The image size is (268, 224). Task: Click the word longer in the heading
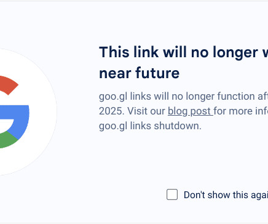[235, 53]
